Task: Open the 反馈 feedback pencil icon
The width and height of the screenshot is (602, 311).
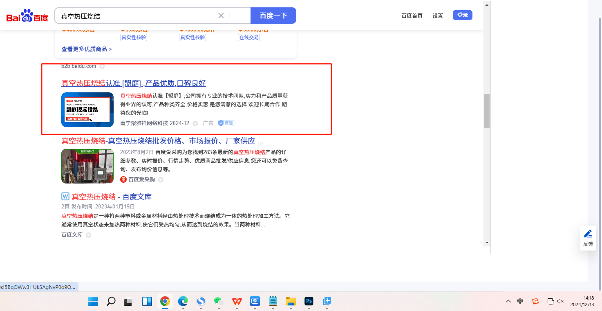Action: coord(588,234)
